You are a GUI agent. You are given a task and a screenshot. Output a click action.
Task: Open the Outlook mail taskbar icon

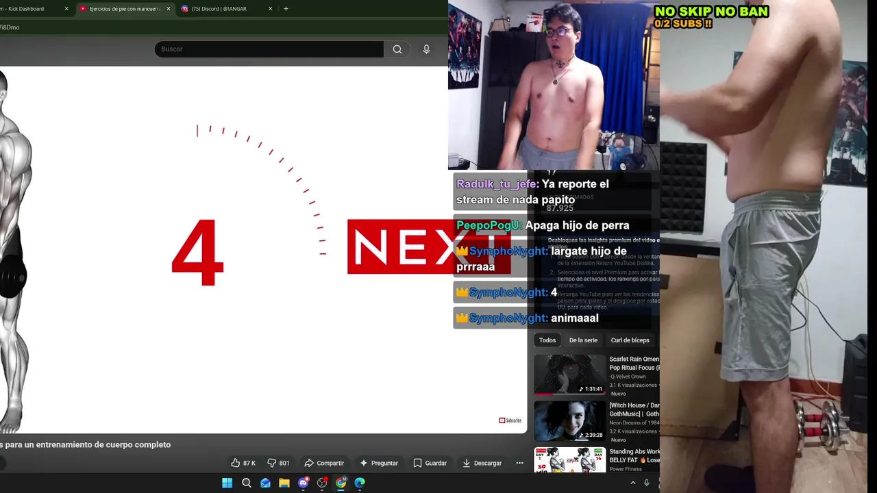point(265,483)
